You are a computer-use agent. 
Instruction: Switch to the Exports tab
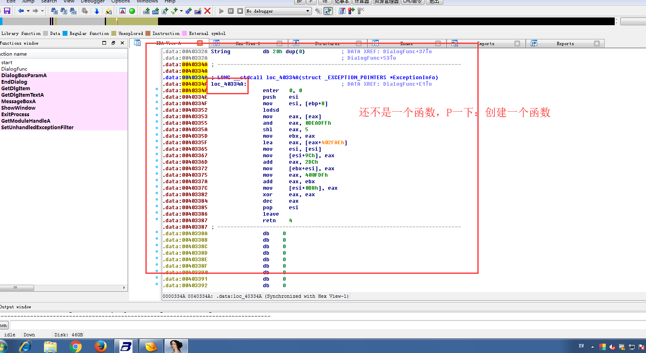[565, 43]
